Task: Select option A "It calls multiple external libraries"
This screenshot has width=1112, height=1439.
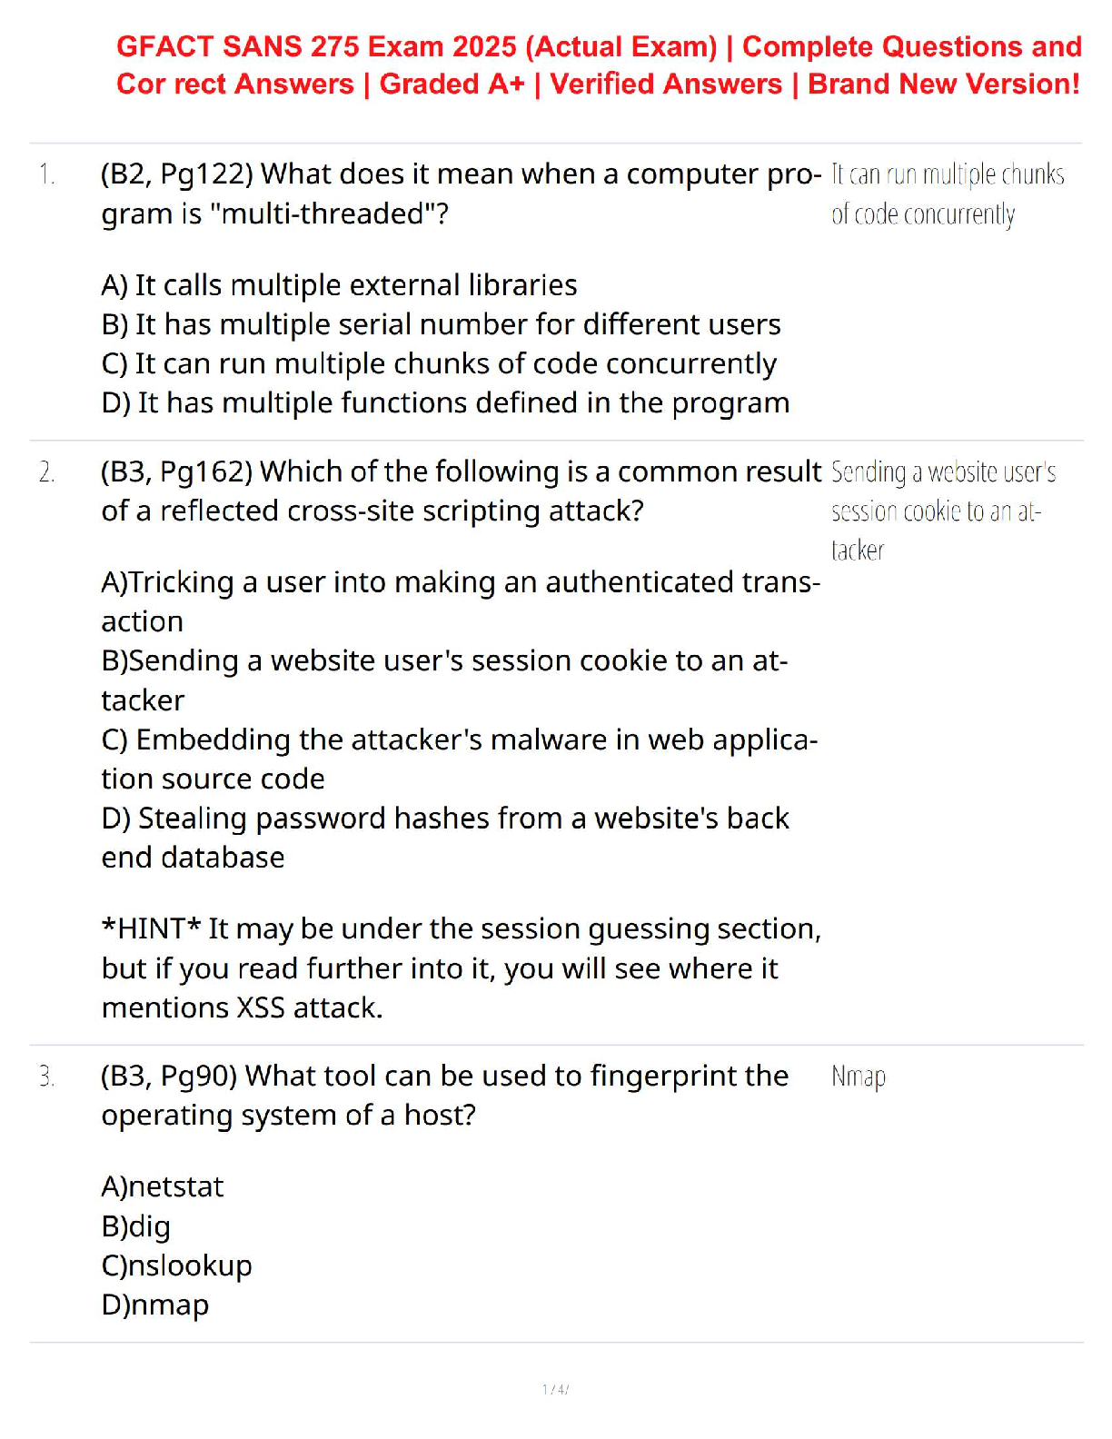Action: click(339, 285)
